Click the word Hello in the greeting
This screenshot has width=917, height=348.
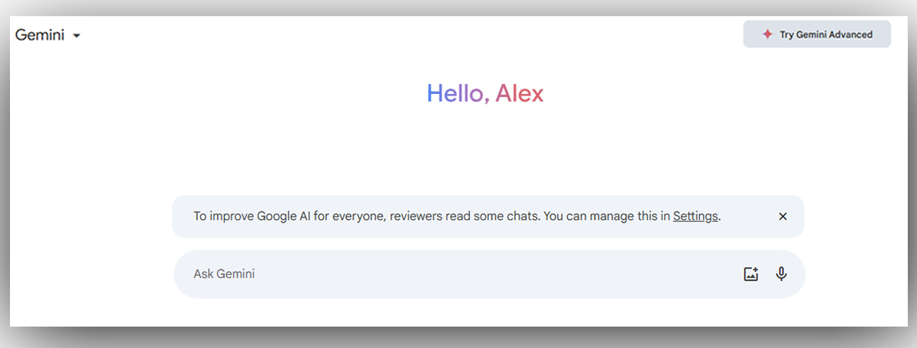pyautogui.click(x=455, y=93)
